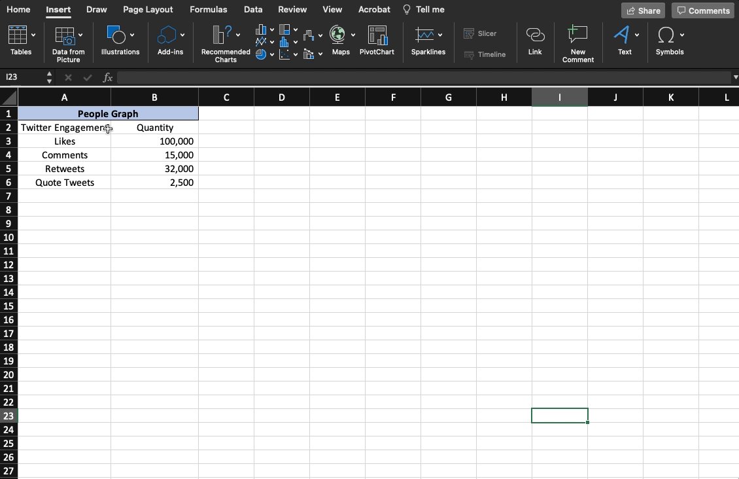Viewport: 739px width, 479px height.
Task: Insert a combo chart
Action: click(309, 54)
